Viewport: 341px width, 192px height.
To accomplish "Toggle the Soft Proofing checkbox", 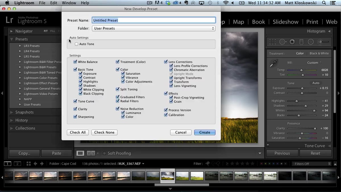I will click(104, 153).
